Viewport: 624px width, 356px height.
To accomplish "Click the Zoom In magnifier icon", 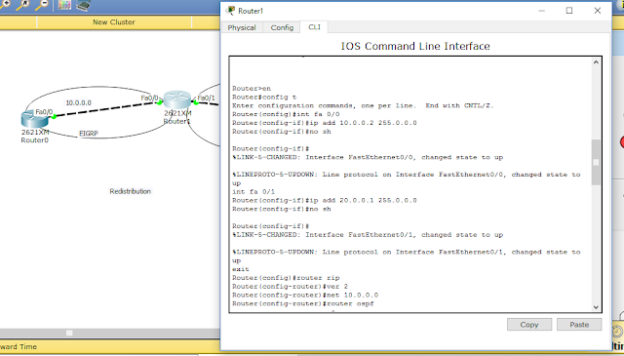I will 4,4.
